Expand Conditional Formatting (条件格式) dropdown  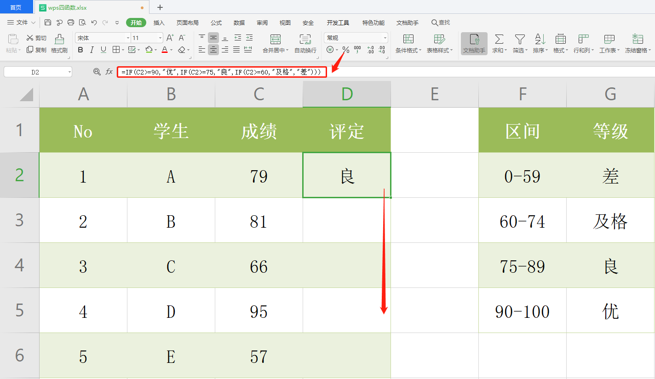click(x=420, y=51)
